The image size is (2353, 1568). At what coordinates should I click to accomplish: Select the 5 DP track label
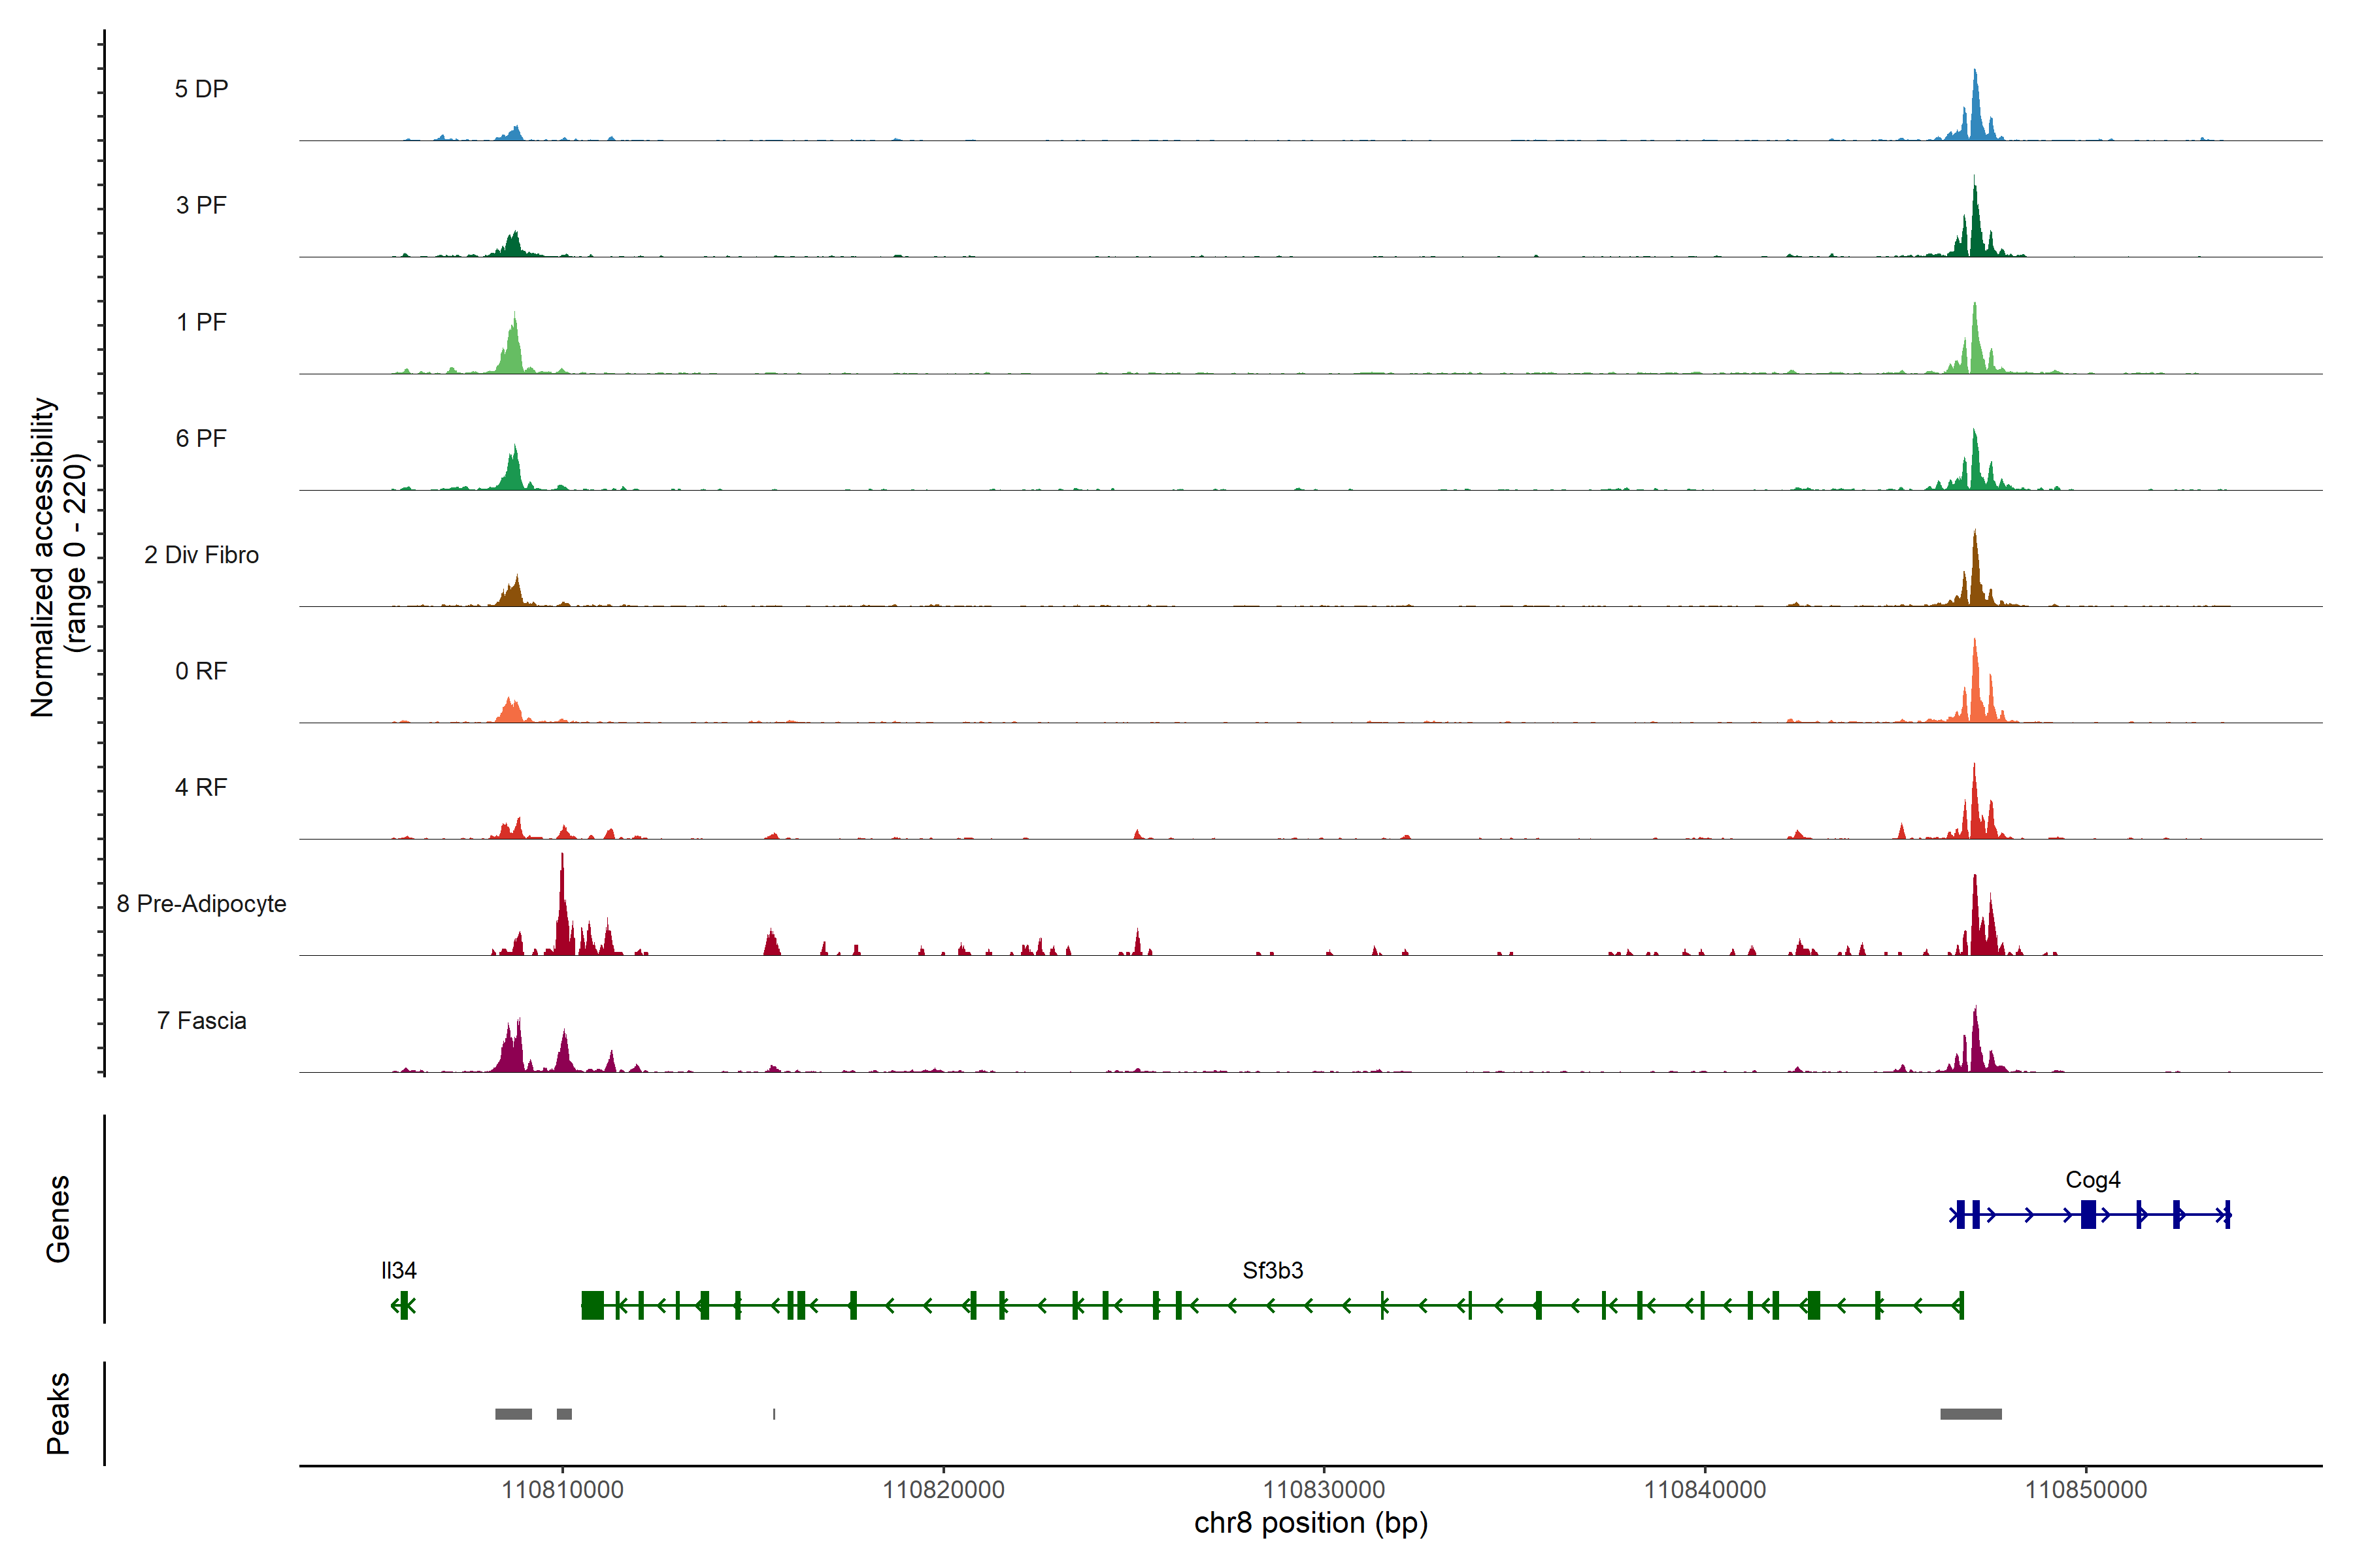coord(201,89)
